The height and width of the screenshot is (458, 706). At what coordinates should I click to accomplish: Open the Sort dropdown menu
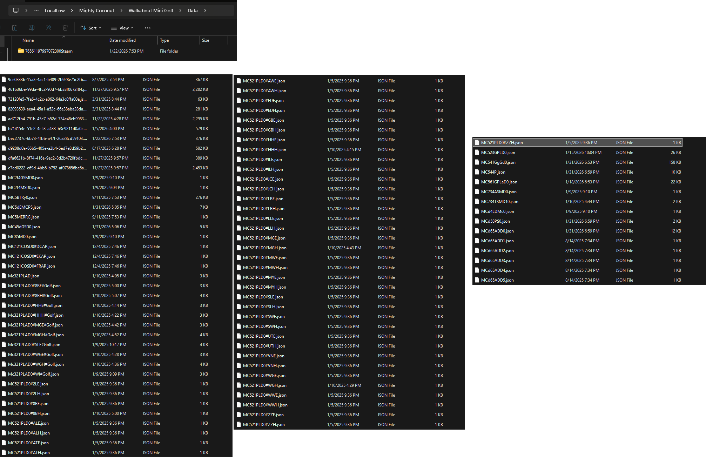point(90,28)
